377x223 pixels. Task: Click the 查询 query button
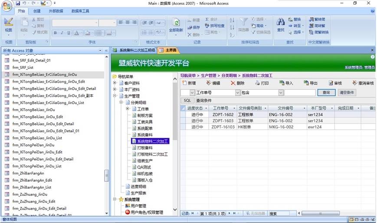(326, 92)
